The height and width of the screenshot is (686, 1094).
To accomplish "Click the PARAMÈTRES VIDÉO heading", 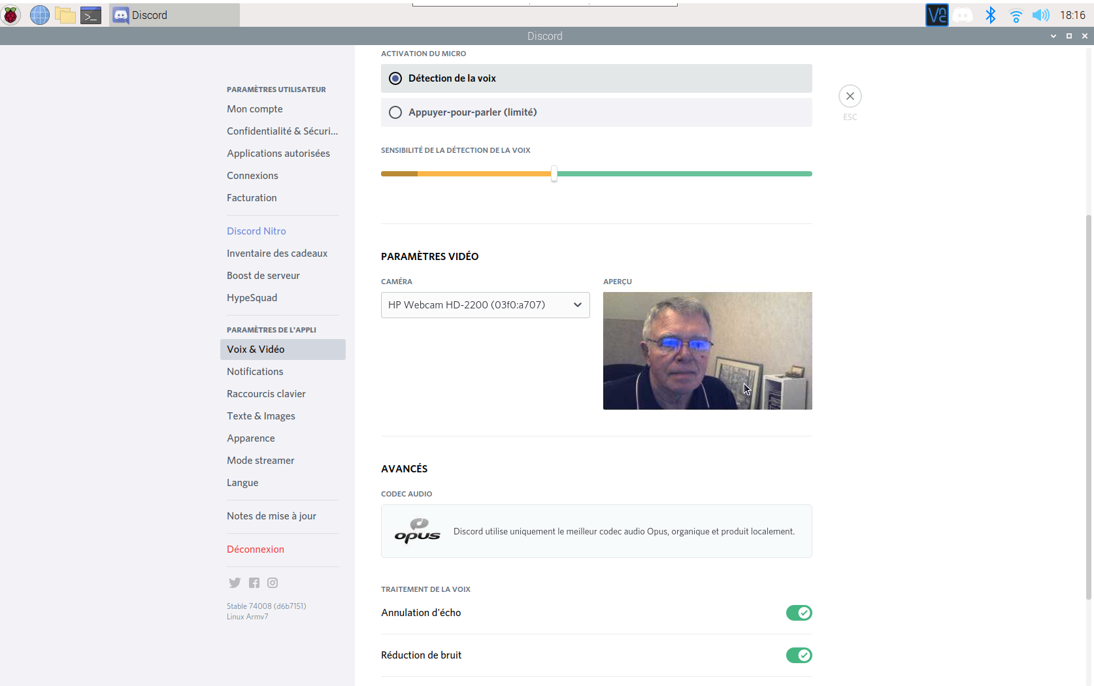I will 429,257.
